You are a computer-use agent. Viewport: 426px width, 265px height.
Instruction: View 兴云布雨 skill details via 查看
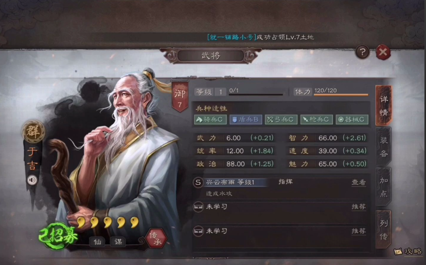[359, 182]
